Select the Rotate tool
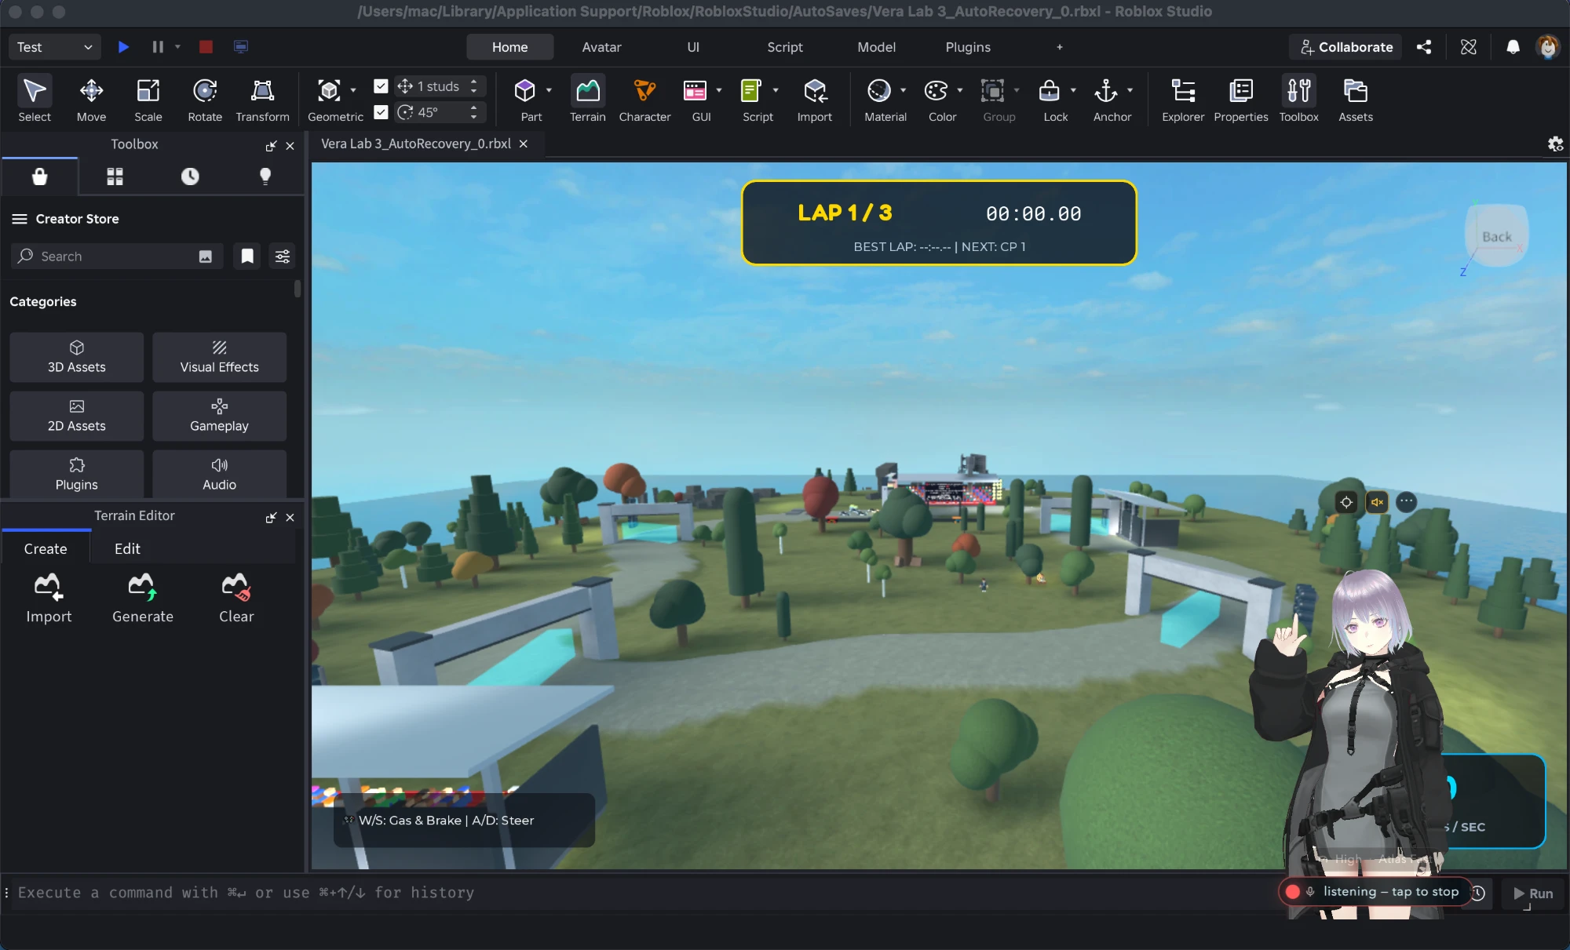This screenshot has width=1570, height=950. 205,100
